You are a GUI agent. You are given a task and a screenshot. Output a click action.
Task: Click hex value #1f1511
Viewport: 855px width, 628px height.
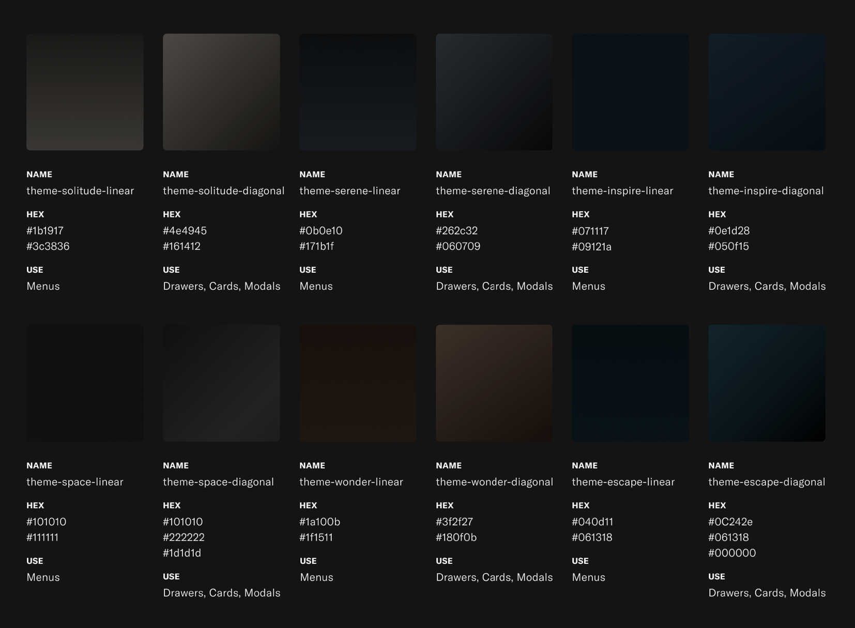316,537
